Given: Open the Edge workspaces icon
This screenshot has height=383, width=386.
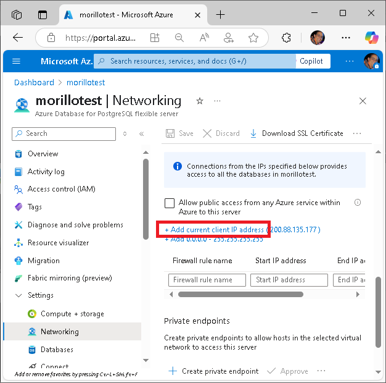Looking at the screenshot, I should (17, 15).
